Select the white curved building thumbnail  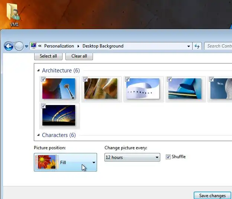pyautogui.click(x=143, y=89)
